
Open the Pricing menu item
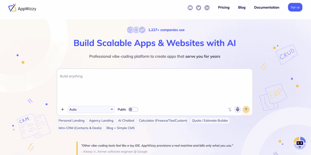224,7
